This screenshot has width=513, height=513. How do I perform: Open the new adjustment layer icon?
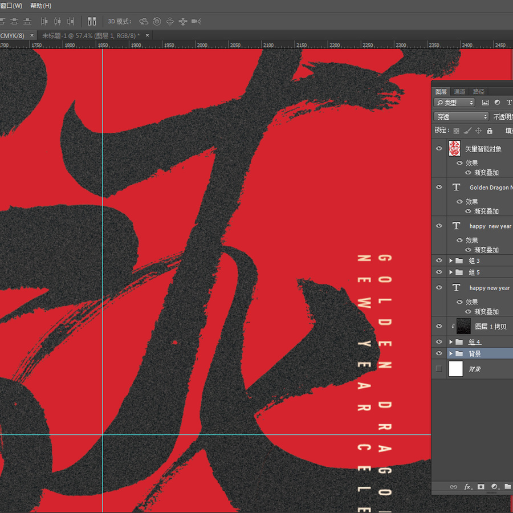click(x=495, y=487)
